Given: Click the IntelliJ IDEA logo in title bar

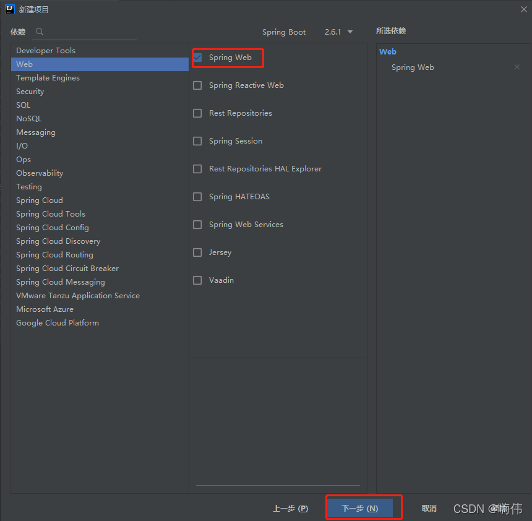Looking at the screenshot, I should pos(10,9).
